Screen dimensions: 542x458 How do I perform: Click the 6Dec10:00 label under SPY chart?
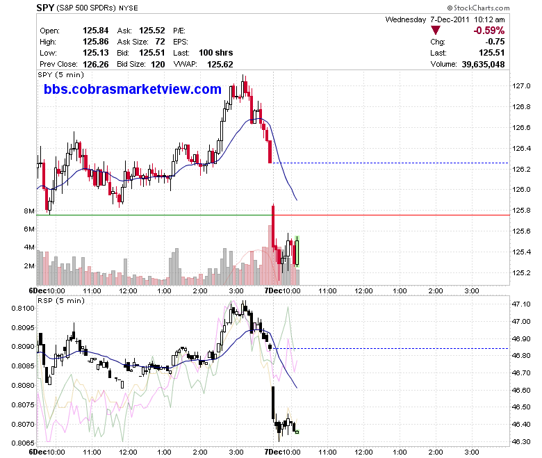[x=47, y=291]
